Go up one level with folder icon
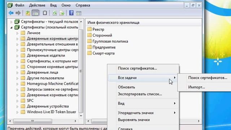The height and width of the screenshot is (130, 231). pyautogui.click(x=28, y=13)
